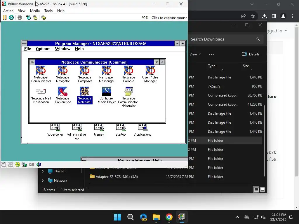Toggle Chrome's side panel icon
299x224 pixels.
pyautogui.click(x=274, y=16)
